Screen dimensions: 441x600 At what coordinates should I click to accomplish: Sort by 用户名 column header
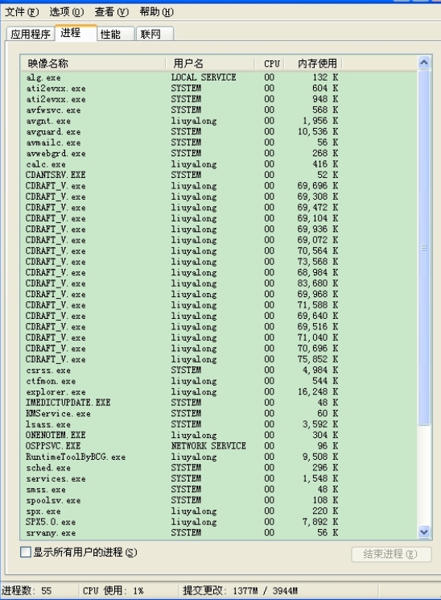point(210,63)
